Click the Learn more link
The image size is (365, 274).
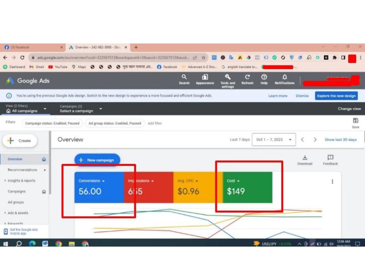[x=278, y=96]
